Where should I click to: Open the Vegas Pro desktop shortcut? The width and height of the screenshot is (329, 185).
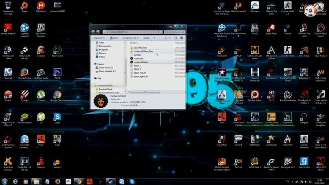pyautogui.click(x=25, y=164)
